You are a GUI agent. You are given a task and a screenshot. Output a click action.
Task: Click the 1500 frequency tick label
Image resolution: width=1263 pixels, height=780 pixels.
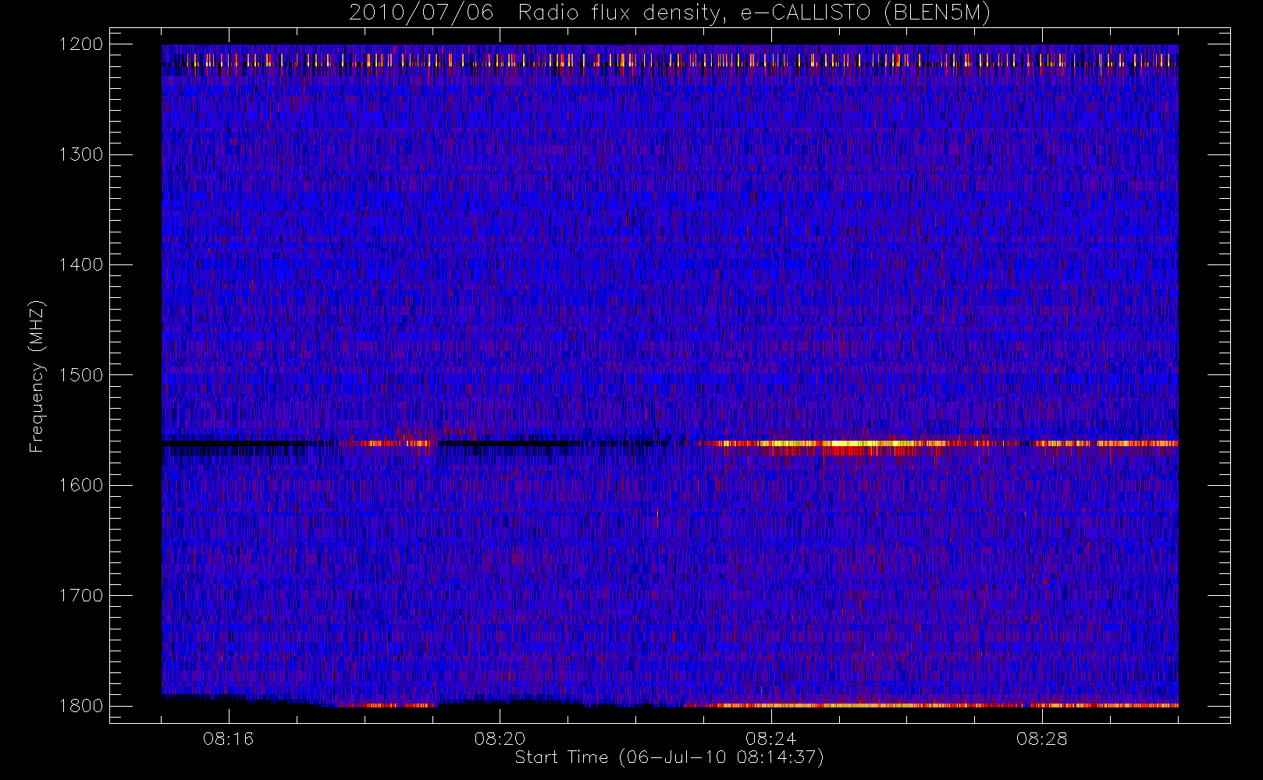tap(81, 374)
